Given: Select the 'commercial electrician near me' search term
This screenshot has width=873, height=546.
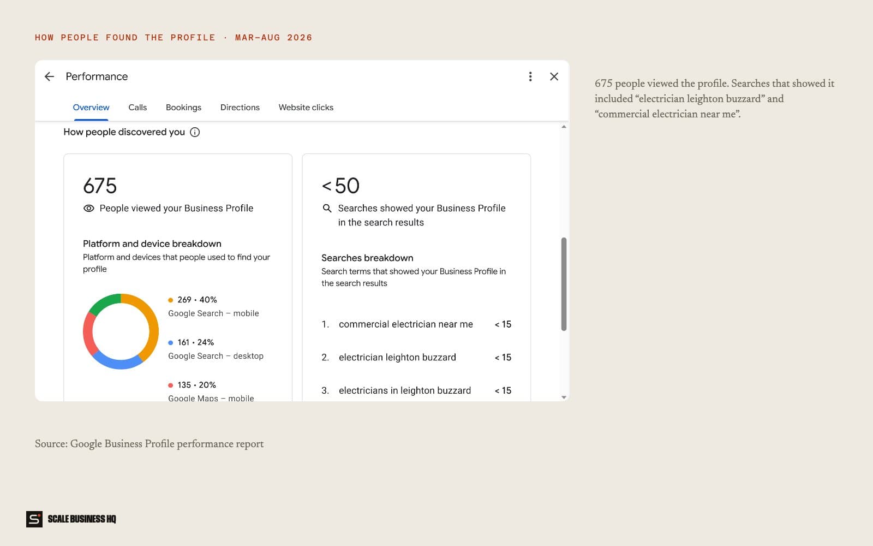Looking at the screenshot, I should (x=406, y=324).
